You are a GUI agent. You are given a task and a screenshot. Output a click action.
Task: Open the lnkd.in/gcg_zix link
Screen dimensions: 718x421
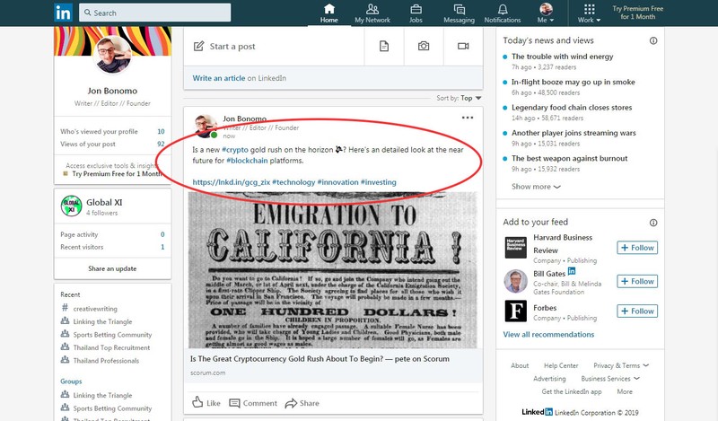tap(232, 182)
